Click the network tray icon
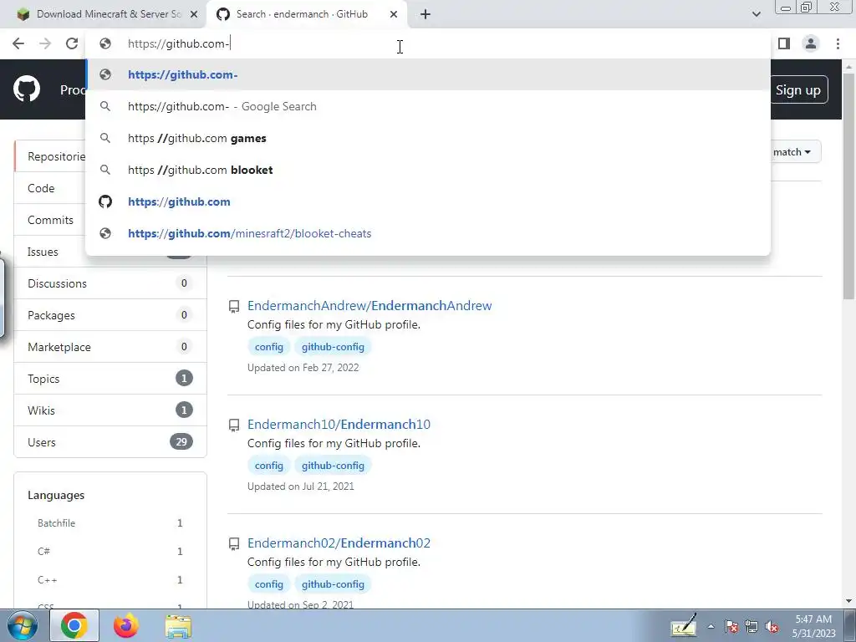Viewport: 856px width, 642px height. tap(752, 626)
